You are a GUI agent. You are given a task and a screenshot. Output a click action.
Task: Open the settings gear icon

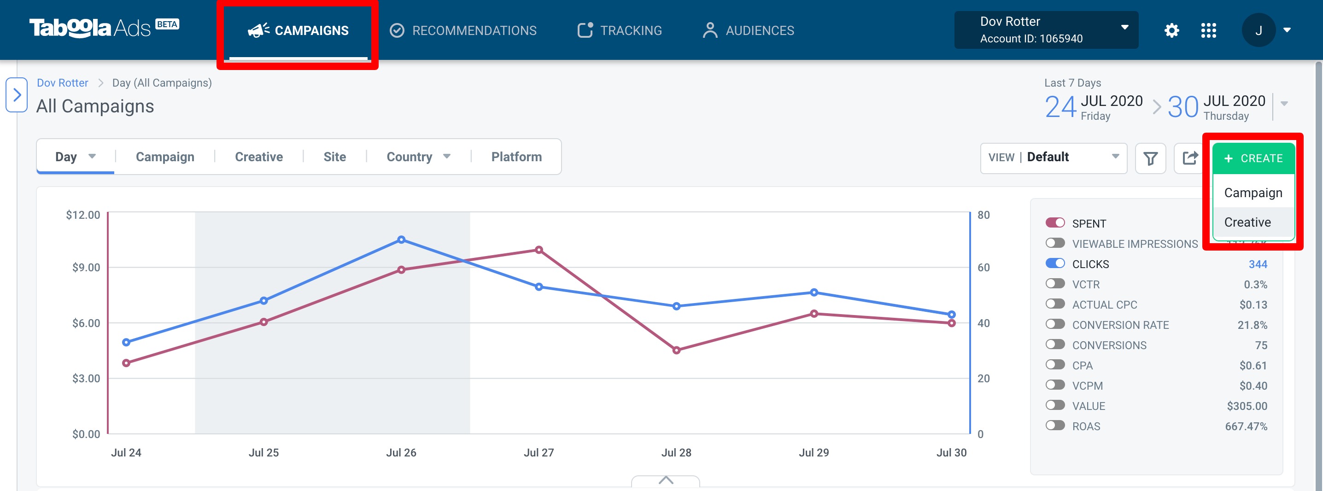point(1171,30)
